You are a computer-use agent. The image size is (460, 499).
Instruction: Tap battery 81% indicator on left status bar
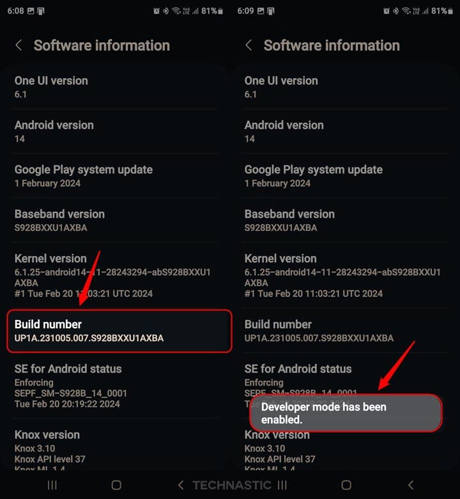212,11
